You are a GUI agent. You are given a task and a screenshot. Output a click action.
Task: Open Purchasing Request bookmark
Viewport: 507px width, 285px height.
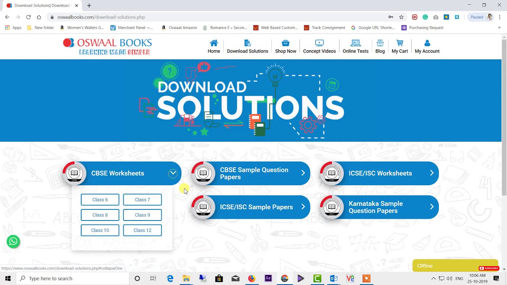point(422,28)
